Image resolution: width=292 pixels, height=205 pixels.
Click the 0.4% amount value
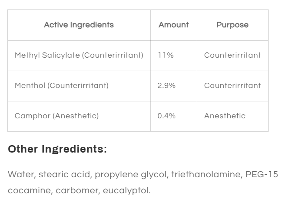pyautogui.click(x=166, y=116)
